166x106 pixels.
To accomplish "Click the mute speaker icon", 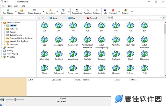I will pyautogui.click(x=2, y=99).
